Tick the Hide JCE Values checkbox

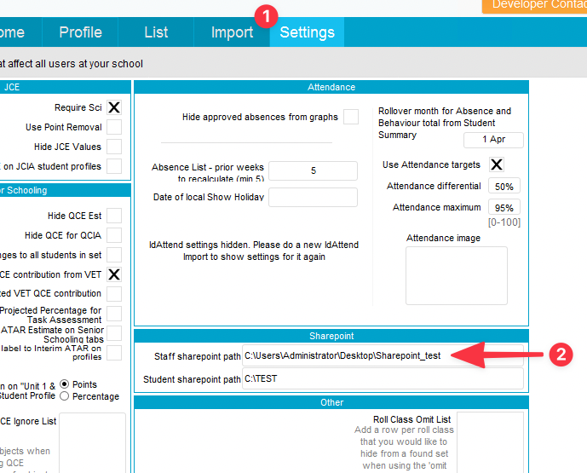click(114, 147)
